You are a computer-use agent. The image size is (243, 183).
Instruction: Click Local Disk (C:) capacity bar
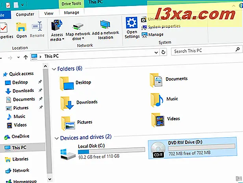pyautogui.click(x=111, y=151)
